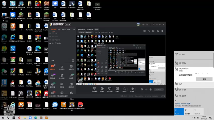
Task: Toggle visibility of the 炉石传说 source
Action: coord(50,40)
